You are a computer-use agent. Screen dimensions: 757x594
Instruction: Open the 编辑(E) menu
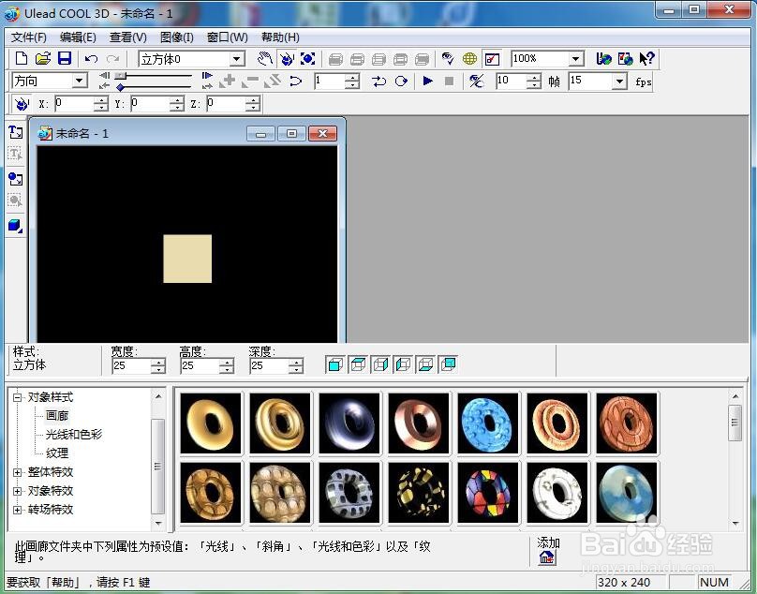pos(78,37)
